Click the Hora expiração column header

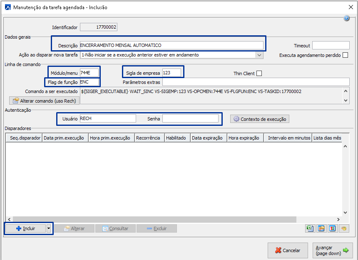pos(246,138)
